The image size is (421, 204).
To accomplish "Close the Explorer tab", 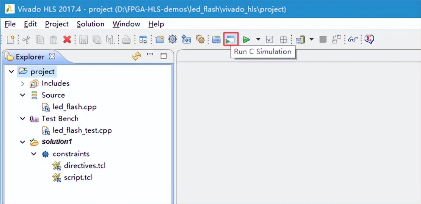I will point(52,56).
